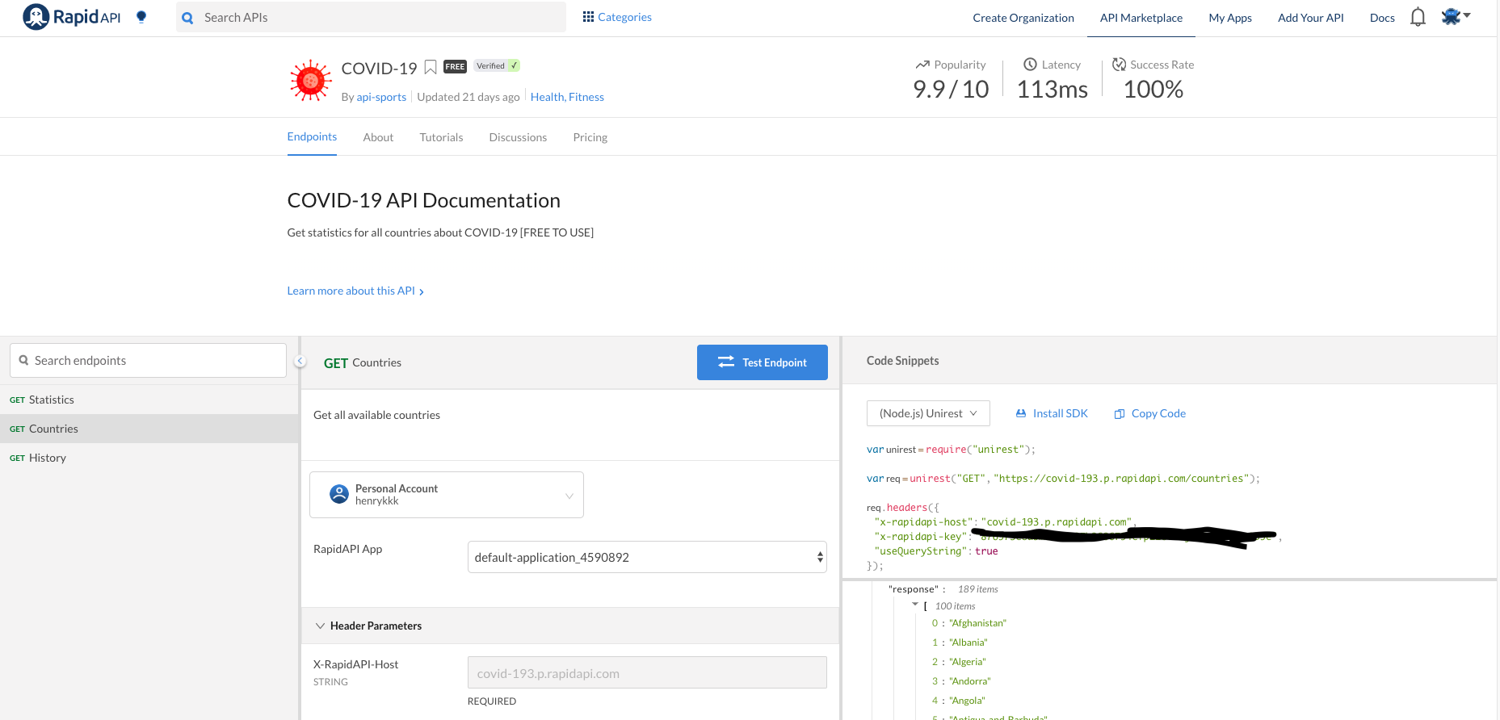This screenshot has height=720, width=1500.
Task: Click the api-sports provider link
Action: (x=381, y=97)
